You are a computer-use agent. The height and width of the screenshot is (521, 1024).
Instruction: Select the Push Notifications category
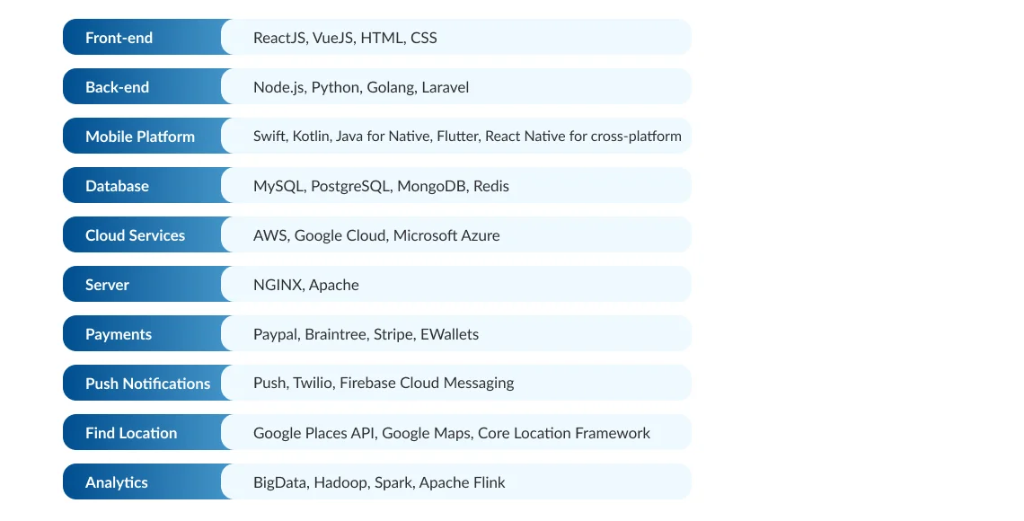click(x=147, y=383)
